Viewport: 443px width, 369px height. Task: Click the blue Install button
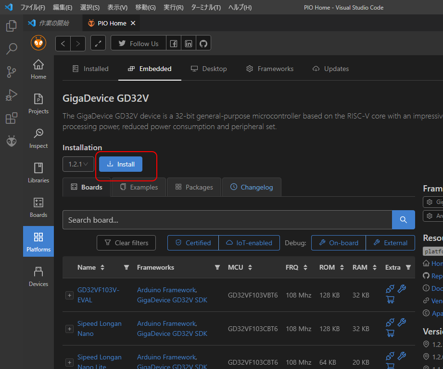tap(121, 164)
